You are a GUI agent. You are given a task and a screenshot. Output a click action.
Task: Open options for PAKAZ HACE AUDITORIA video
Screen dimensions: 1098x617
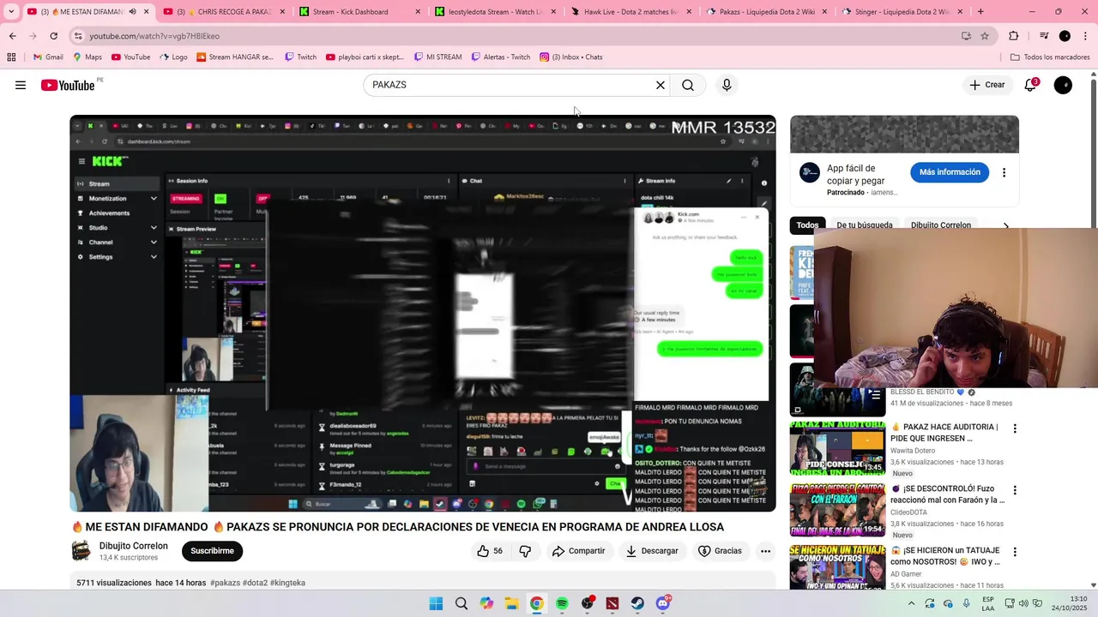tap(1015, 428)
